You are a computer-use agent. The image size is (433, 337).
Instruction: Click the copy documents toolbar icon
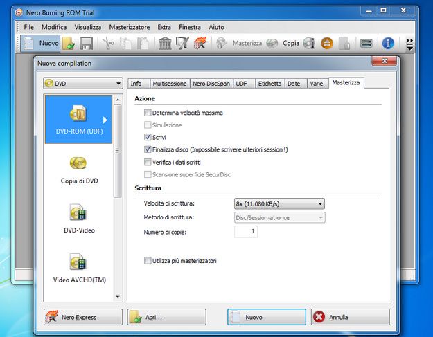[126, 44]
